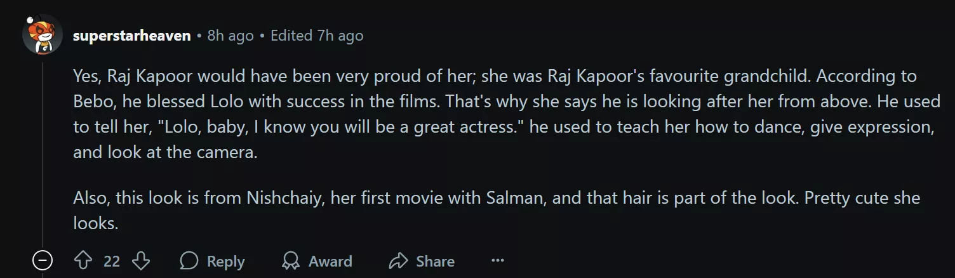The height and width of the screenshot is (278, 955).
Task: Open superstarheaven's avatar profile picture
Action: pos(42,36)
